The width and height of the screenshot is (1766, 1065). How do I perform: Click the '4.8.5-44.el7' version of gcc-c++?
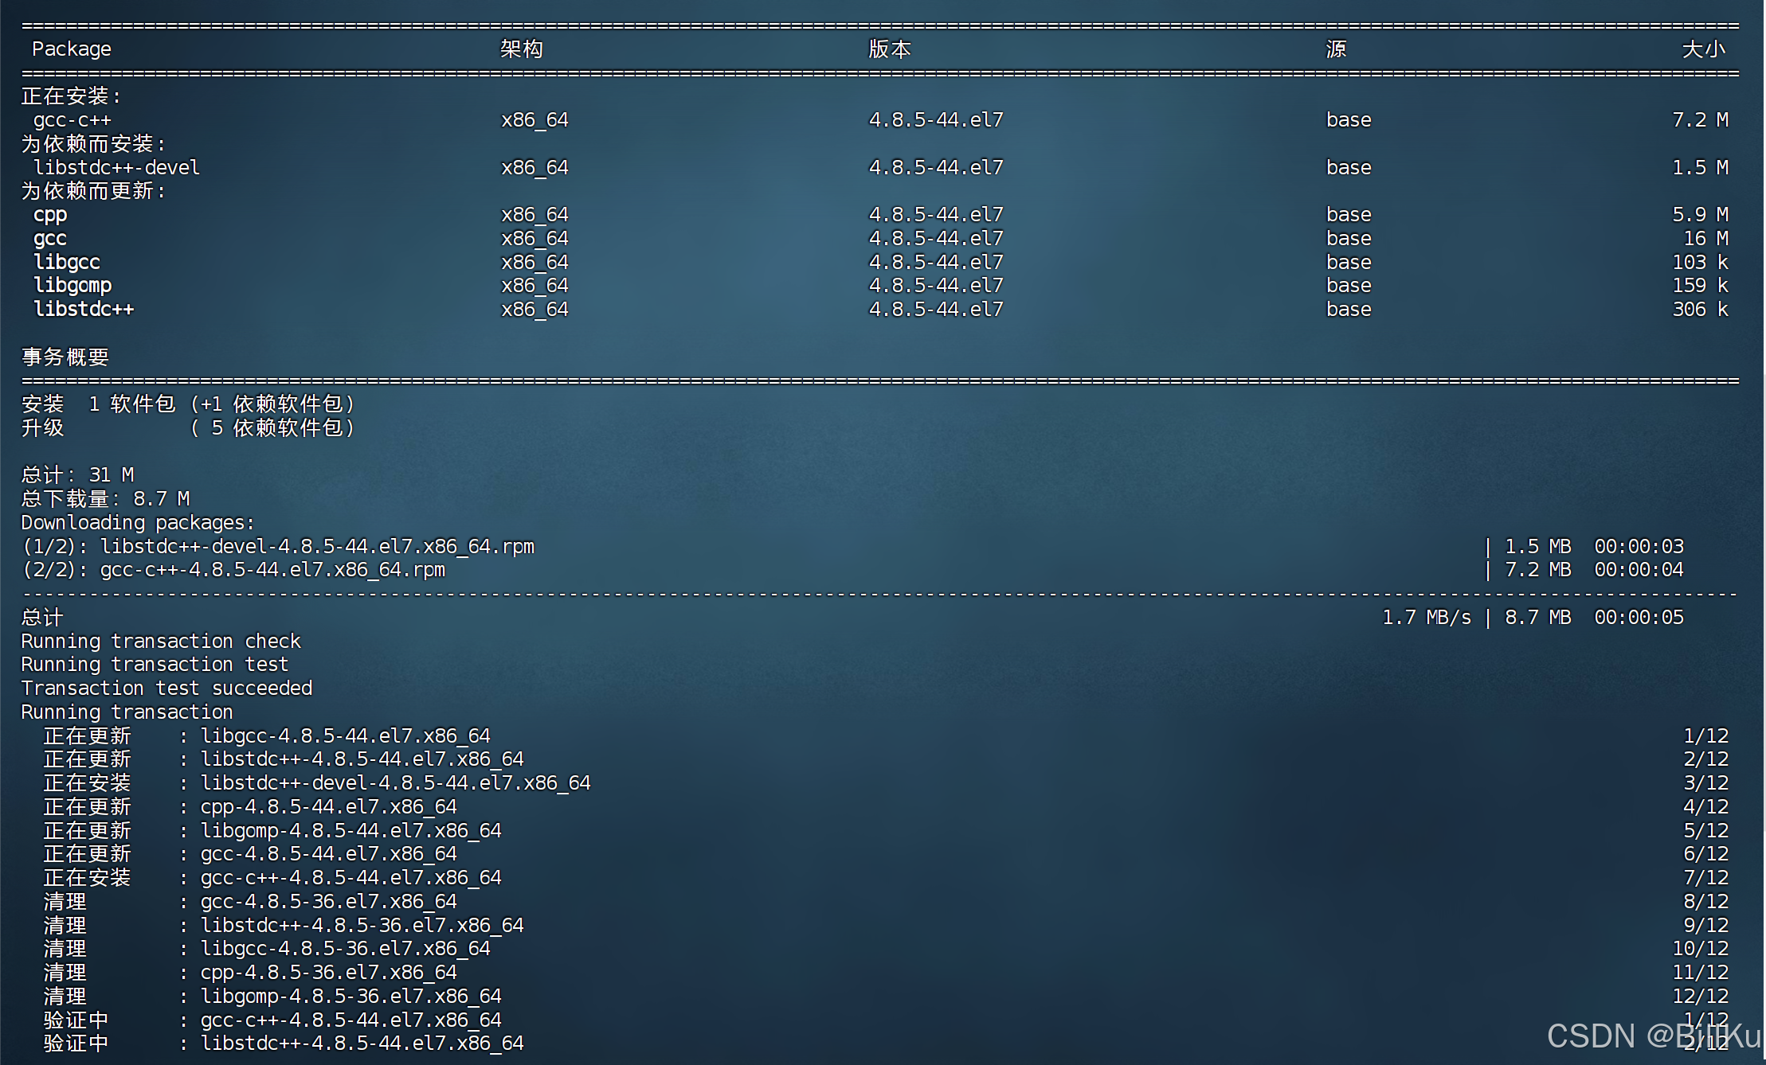click(x=936, y=120)
